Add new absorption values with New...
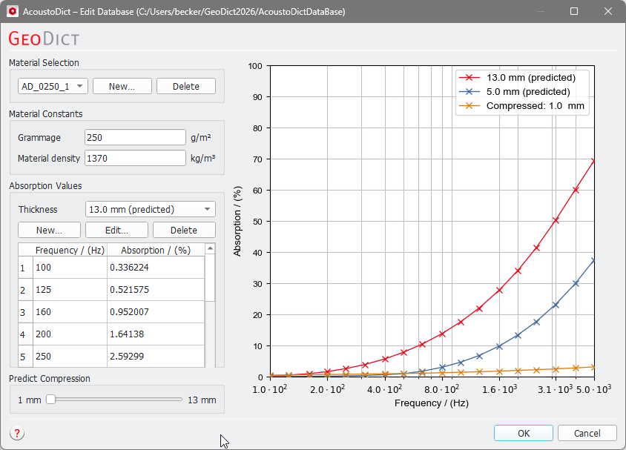Viewport: 626px width, 450px height. [x=49, y=230]
